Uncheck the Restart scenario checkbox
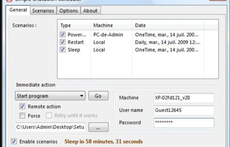 (62, 42)
